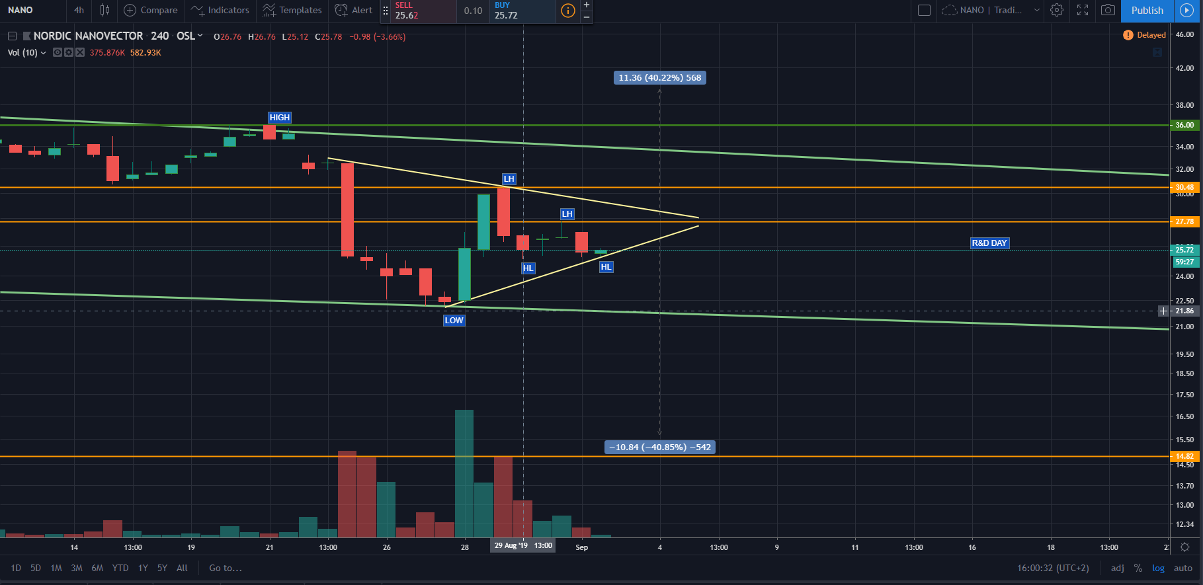Expand the Vol (10) chevron
Image resolution: width=1203 pixels, height=585 pixels.
(44, 53)
